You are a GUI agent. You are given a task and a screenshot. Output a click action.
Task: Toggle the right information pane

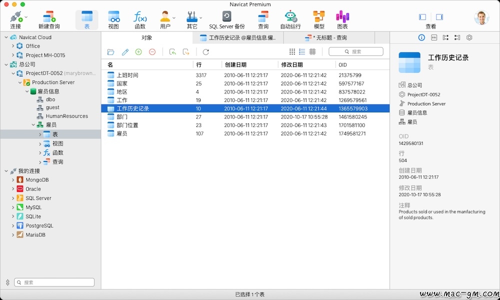pos(439,17)
